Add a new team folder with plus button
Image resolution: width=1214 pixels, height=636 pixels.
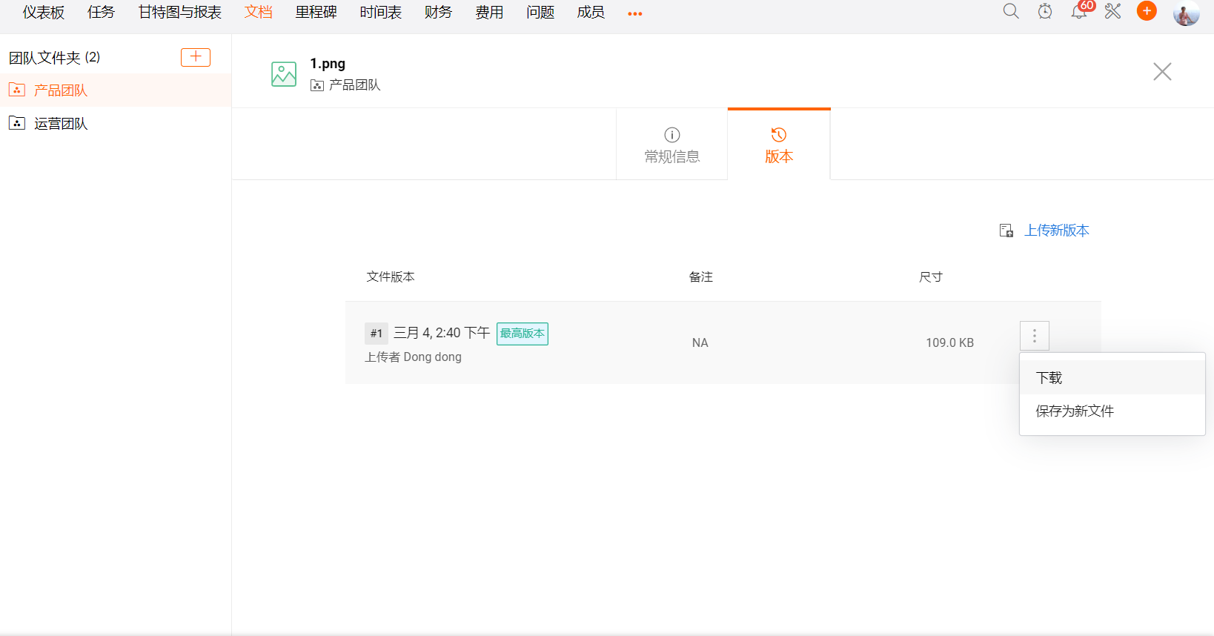pos(196,57)
